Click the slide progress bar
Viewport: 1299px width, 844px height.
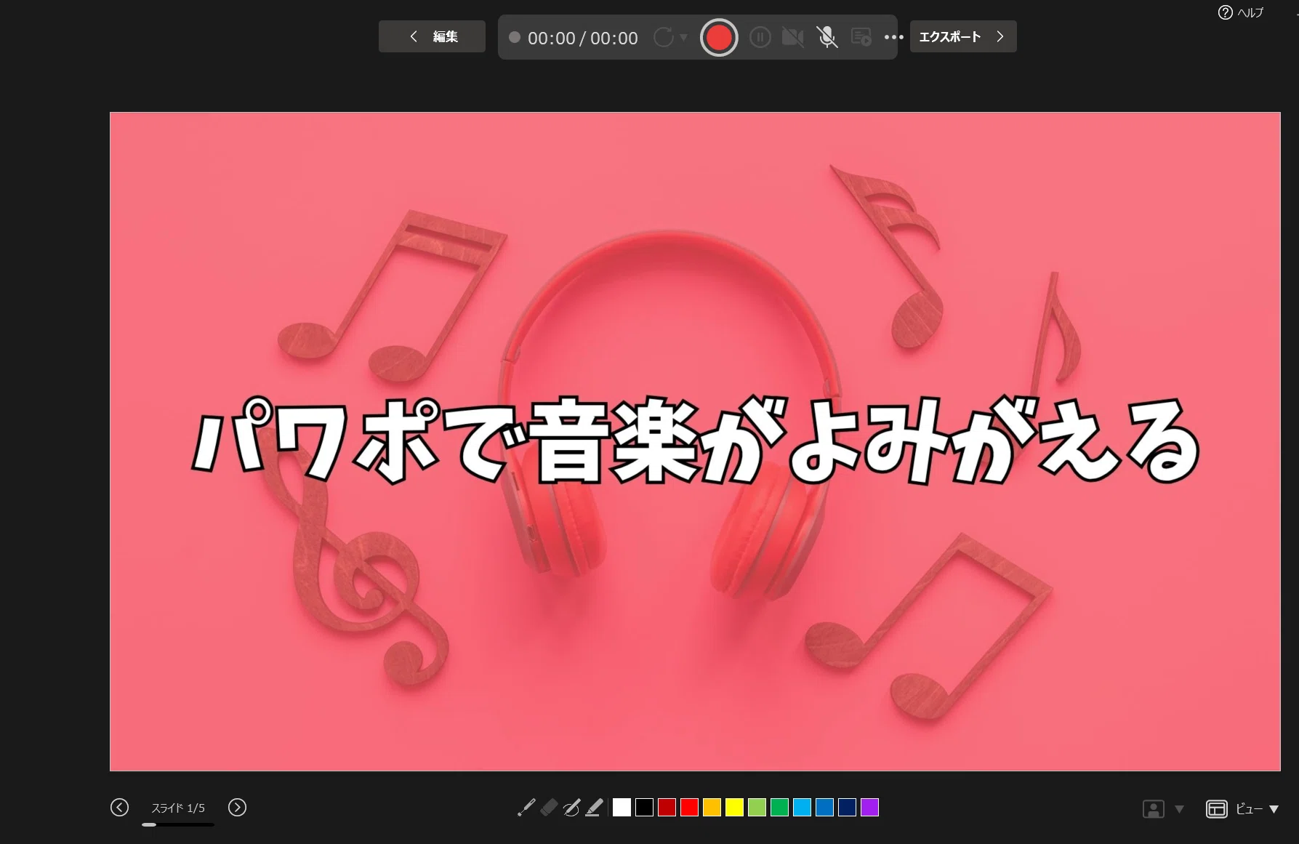tap(178, 825)
